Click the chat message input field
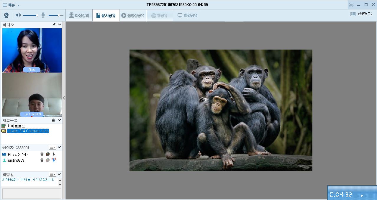The image size is (377, 200). point(32,194)
